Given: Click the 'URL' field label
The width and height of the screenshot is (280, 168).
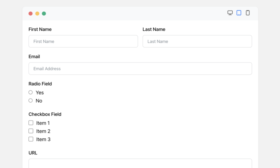Looking at the screenshot, I should 33,153.
